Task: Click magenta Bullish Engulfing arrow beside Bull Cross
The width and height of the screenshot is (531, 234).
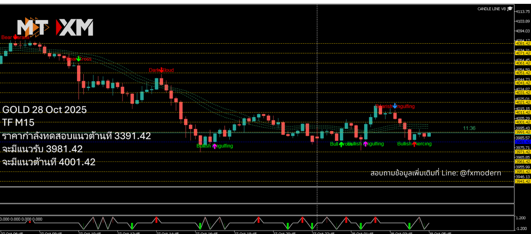Action: tap(365, 144)
